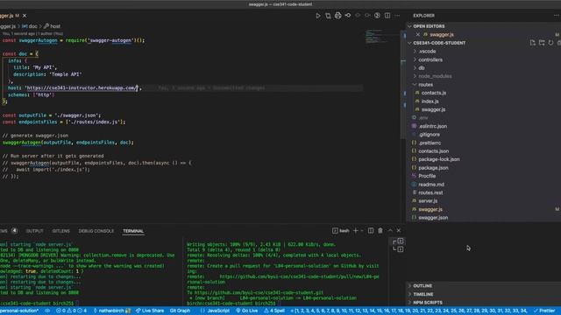Open index.js in routes folder
Viewport: 561px width, 315px height.
pos(430,101)
